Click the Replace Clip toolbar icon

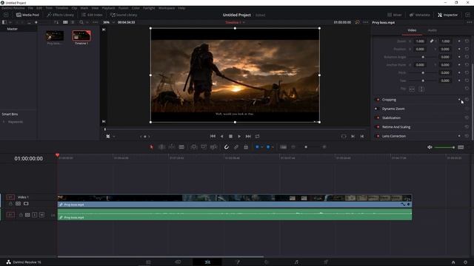(x=213, y=147)
